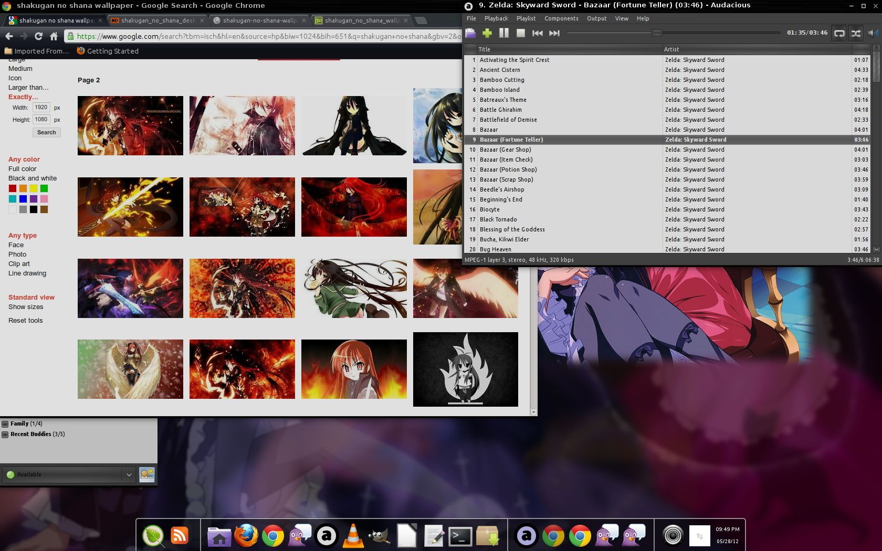Stop playback in Audacious
This screenshot has width=882, height=551.
pos(521,33)
